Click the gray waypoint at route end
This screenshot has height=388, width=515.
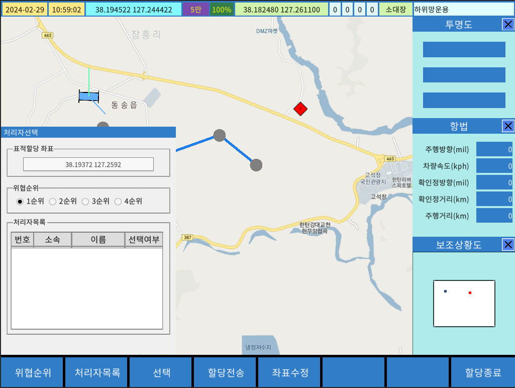pos(256,165)
